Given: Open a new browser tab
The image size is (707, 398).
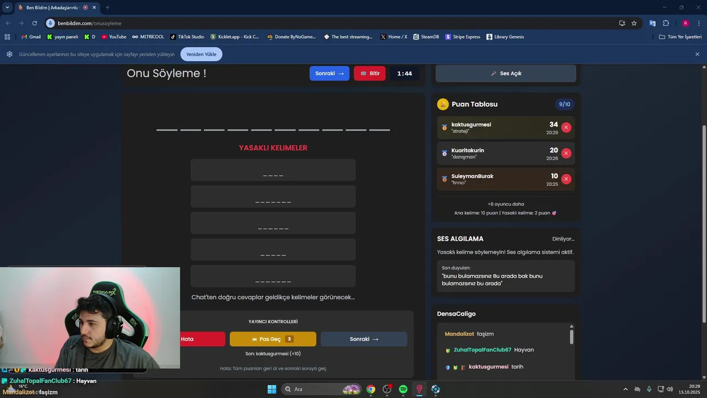Looking at the screenshot, I should click(x=107, y=7).
